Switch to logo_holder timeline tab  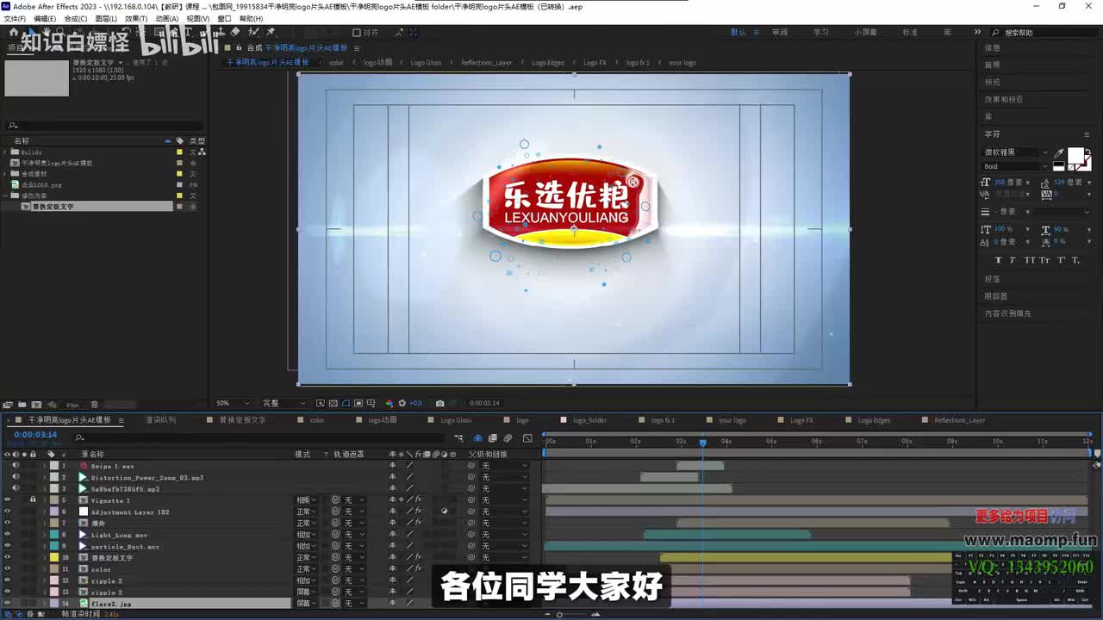click(x=590, y=420)
